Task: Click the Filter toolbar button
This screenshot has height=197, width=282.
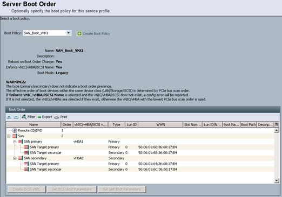Action: click(28, 117)
